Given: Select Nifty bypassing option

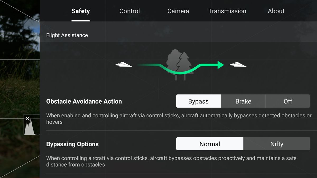Looking at the screenshot, I should coord(277,144).
